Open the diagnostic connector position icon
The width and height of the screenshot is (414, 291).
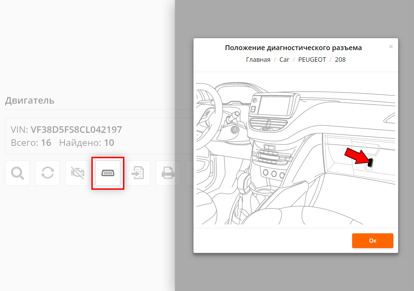coord(108,173)
